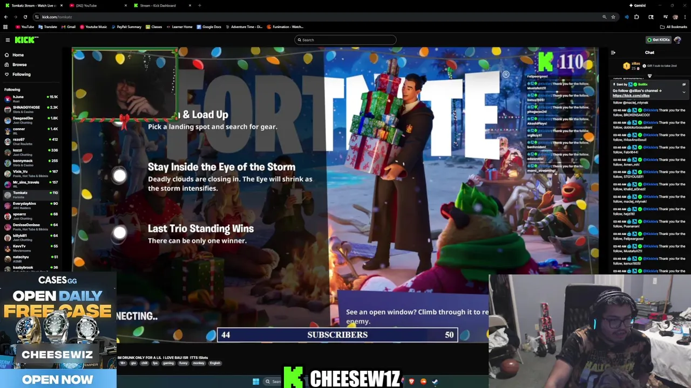Viewport: 691px width, 388px height.
Task: Open Gemini in the title bar
Action: (637, 5)
